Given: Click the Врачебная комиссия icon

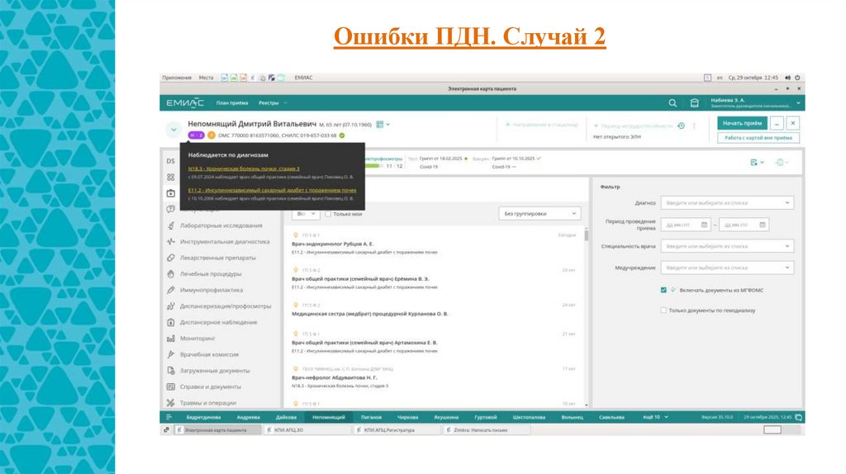Looking at the screenshot, I should 170,354.
